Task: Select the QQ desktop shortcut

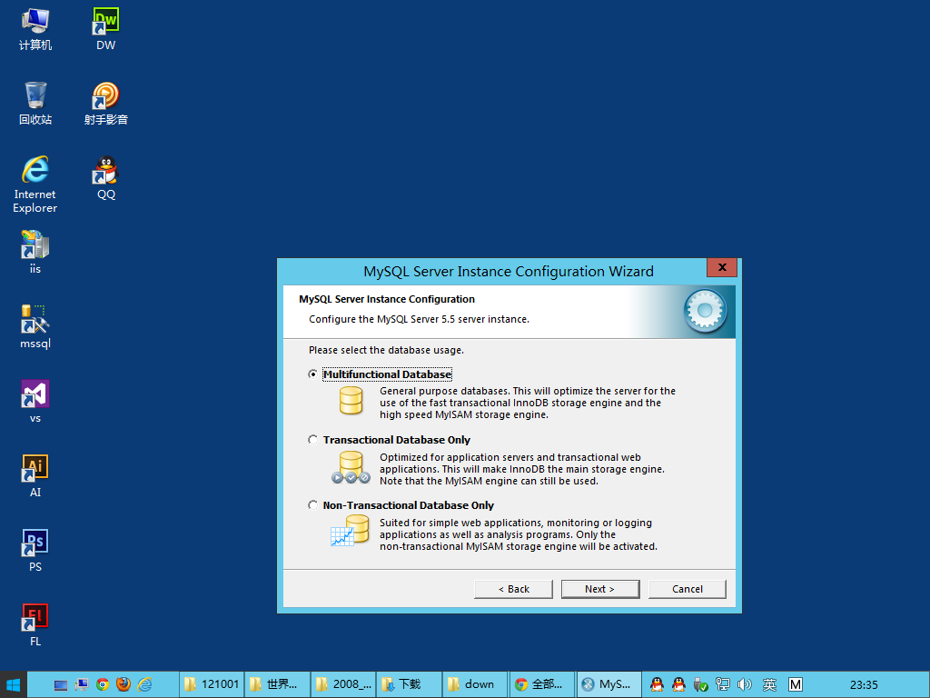Action: coord(105,178)
